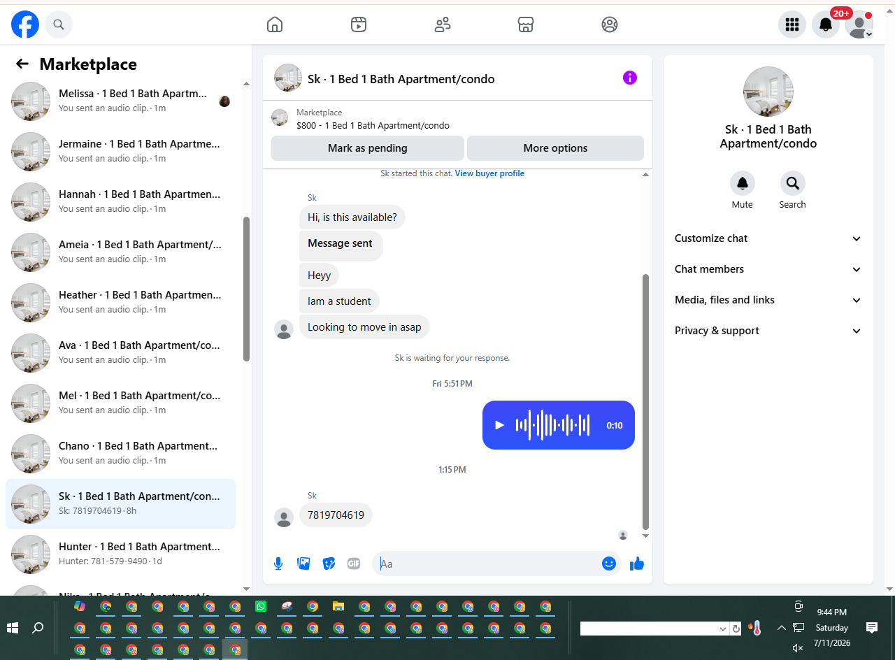Click the large listing photo in info panel
Screen dimensions: 895x660
pyautogui.click(x=768, y=92)
